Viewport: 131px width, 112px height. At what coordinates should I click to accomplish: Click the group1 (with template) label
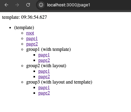(49, 49)
